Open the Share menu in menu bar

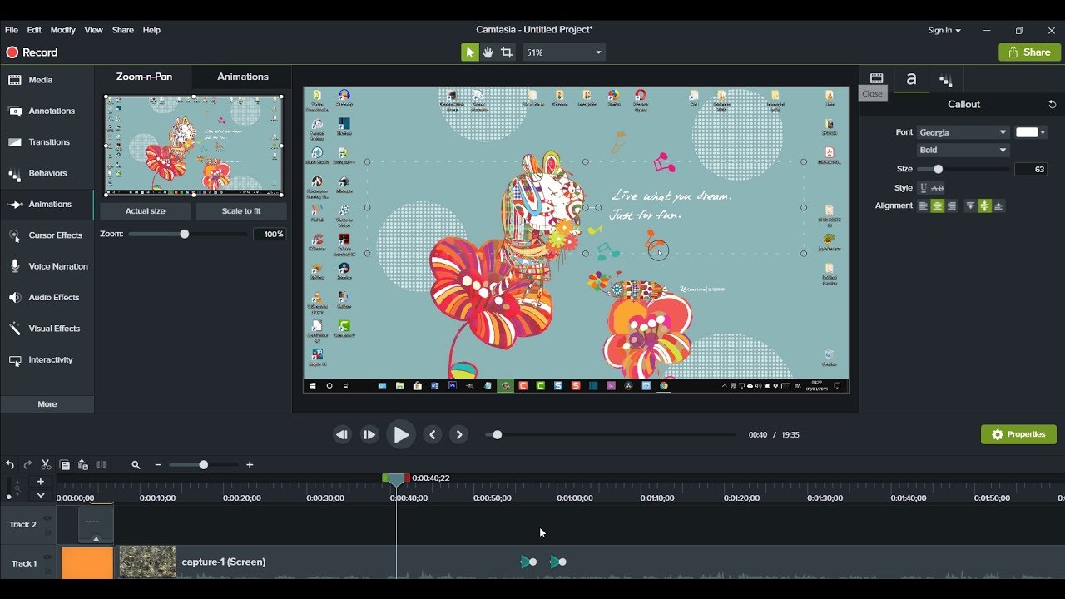(x=123, y=30)
